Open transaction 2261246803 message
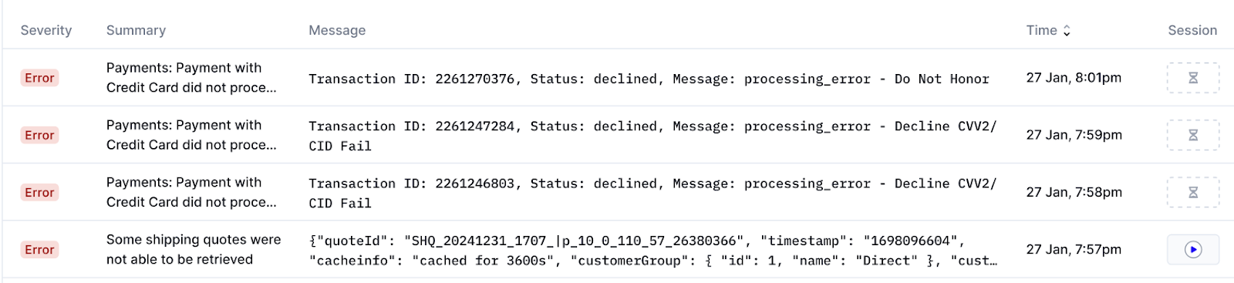 (652, 193)
